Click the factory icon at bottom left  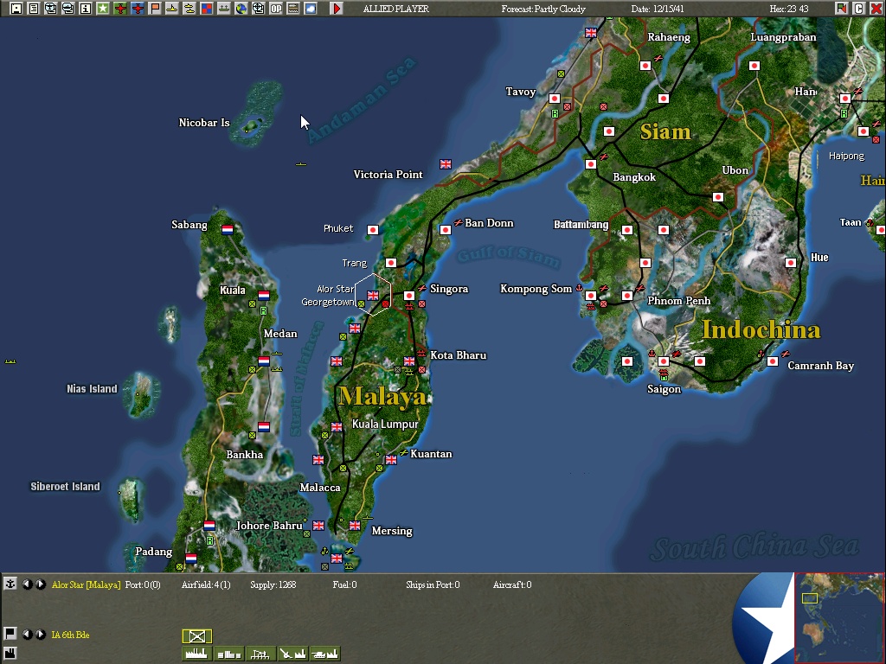click(10, 654)
